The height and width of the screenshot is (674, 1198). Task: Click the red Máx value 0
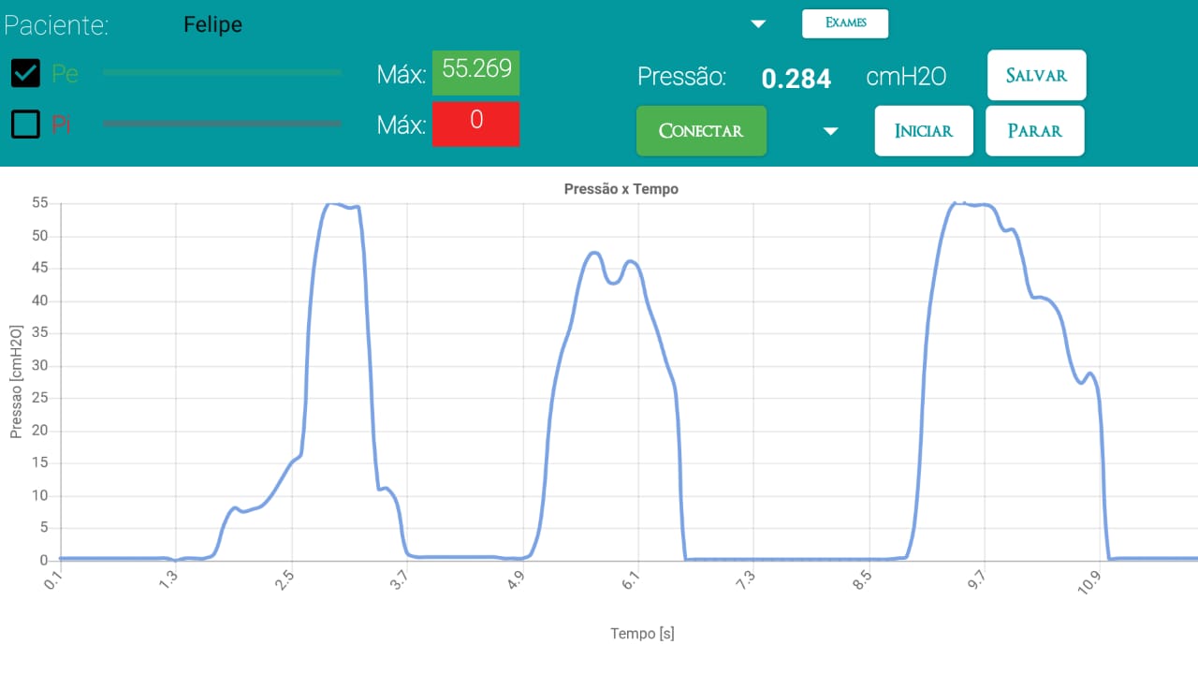click(x=476, y=124)
